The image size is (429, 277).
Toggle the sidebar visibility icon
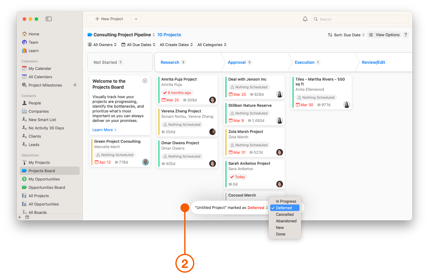[49, 19]
